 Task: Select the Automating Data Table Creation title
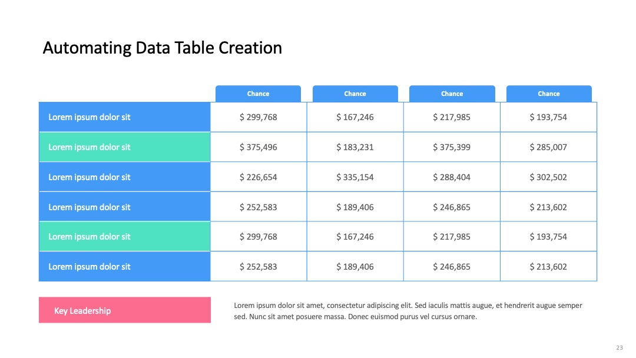163,48
